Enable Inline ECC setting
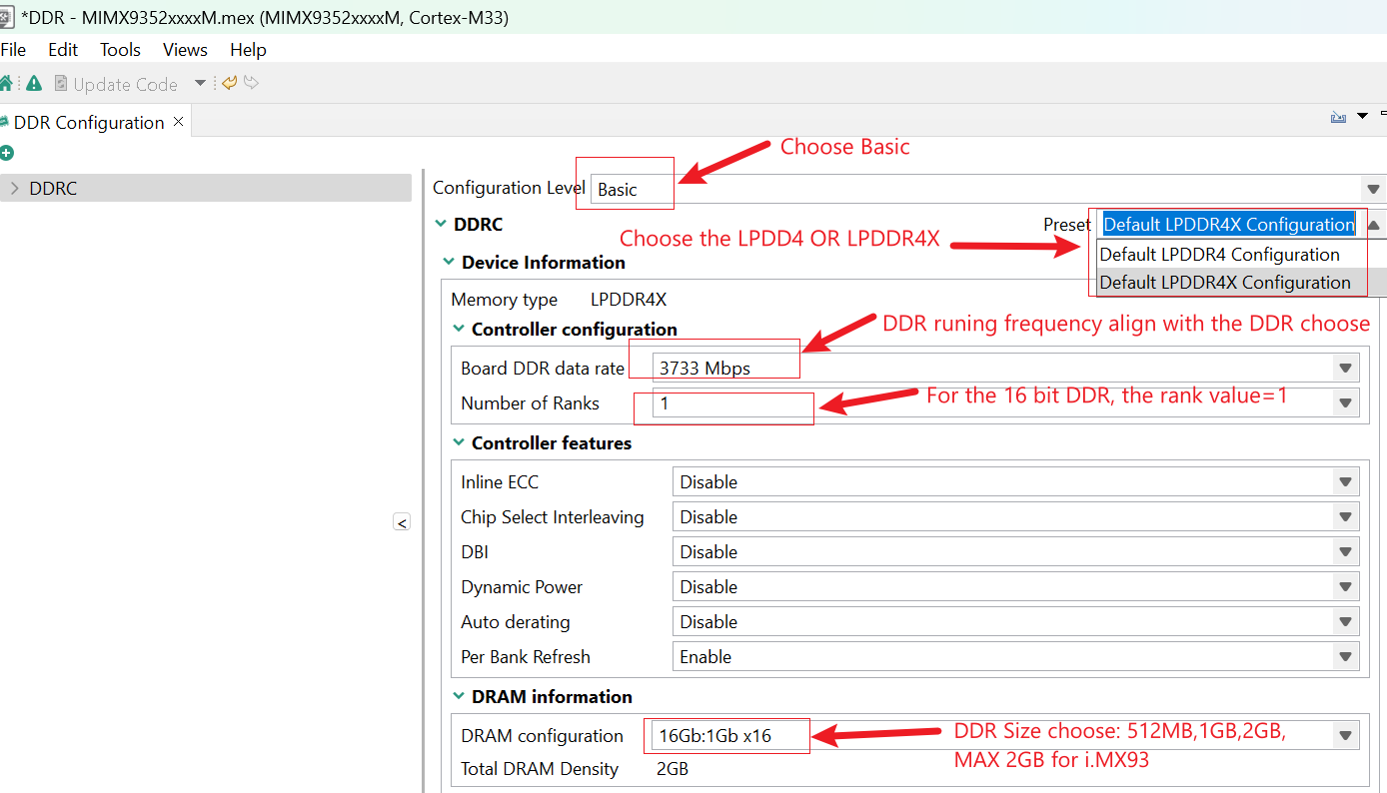1387x793 pixels. (1345, 481)
